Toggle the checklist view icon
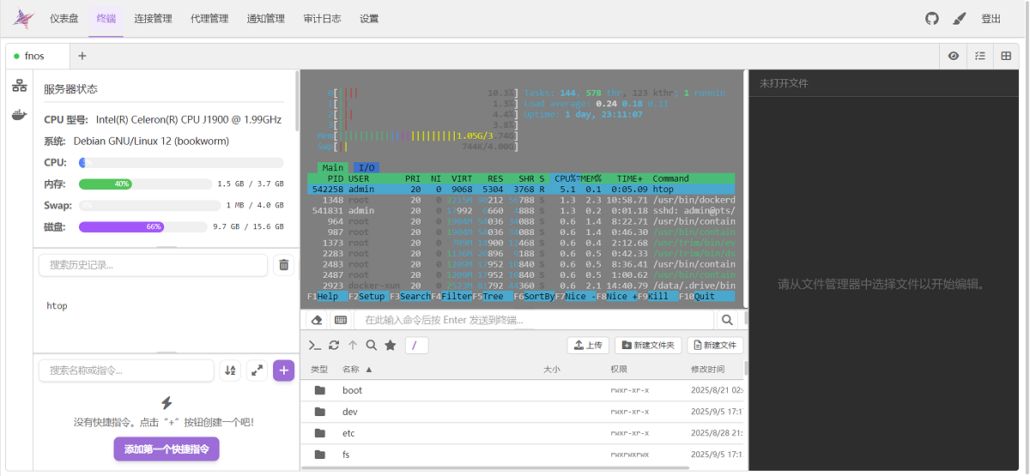This screenshot has width=1030, height=476. point(979,56)
